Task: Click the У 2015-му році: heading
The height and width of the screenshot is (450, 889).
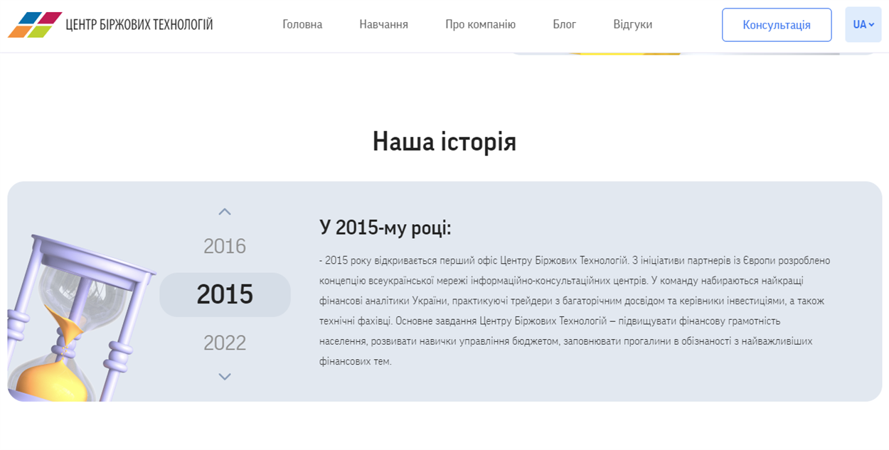Action: pos(385,227)
